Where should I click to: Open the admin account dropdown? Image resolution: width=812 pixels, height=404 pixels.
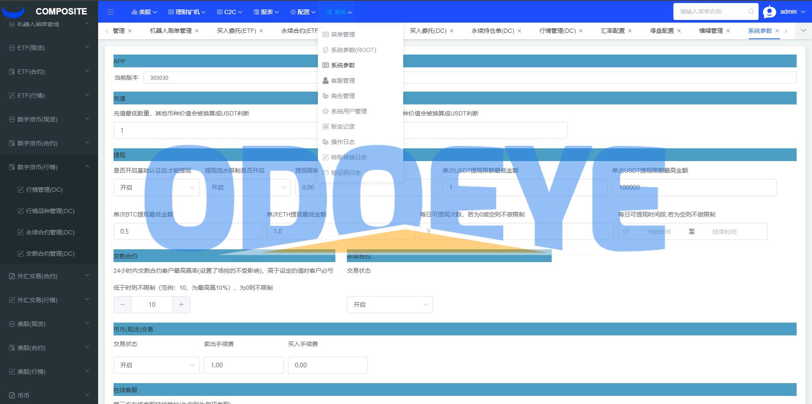tap(792, 12)
